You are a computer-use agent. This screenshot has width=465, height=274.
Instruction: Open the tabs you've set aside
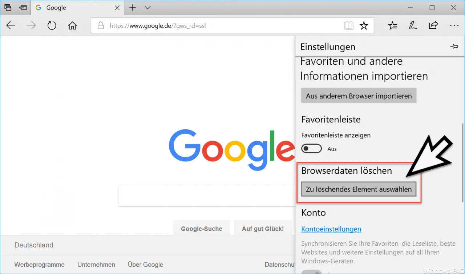(8, 8)
